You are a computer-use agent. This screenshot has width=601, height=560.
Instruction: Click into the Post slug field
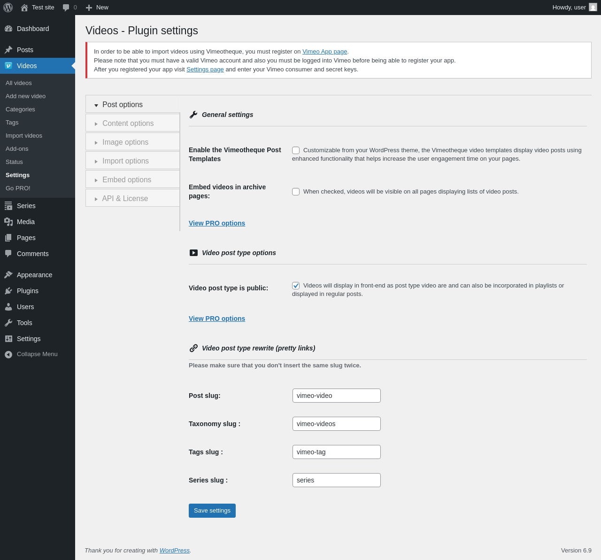(337, 396)
